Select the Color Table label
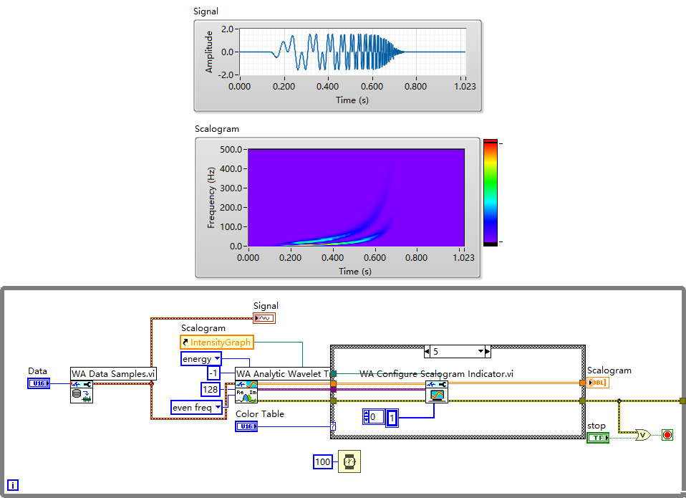 click(x=260, y=414)
